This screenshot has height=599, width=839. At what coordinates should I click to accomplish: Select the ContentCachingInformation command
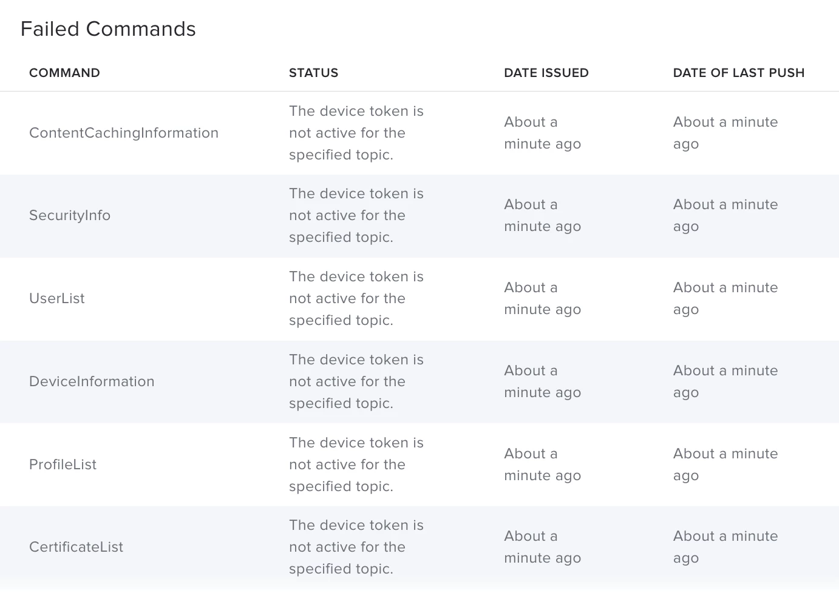[124, 133]
